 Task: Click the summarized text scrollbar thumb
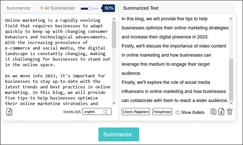pyautogui.click(x=231, y=79)
